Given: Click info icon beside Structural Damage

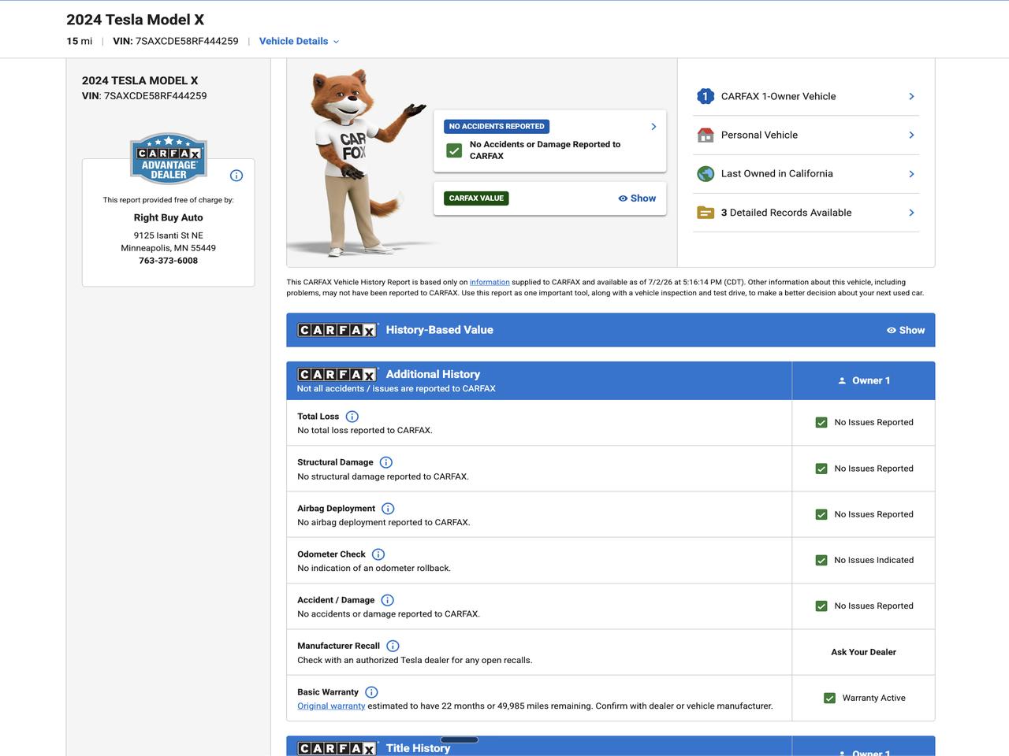Looking at the screenshot, I should point(386,462).
